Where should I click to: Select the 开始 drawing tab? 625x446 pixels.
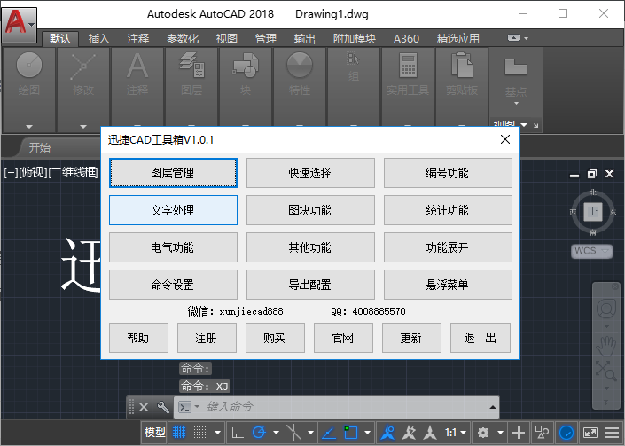[x=40, y=148]
